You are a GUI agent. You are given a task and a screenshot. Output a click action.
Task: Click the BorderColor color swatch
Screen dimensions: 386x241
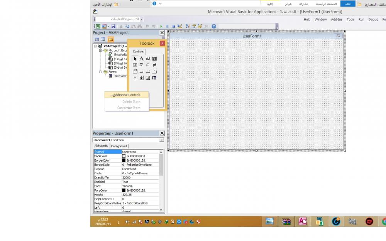coord(124,160)
